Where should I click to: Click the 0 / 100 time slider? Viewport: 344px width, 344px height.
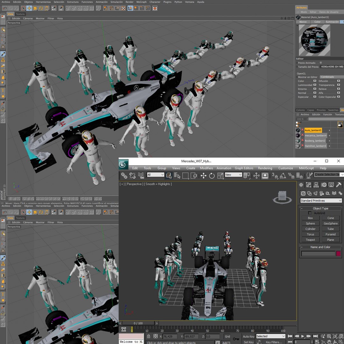(x=138, y=323)
